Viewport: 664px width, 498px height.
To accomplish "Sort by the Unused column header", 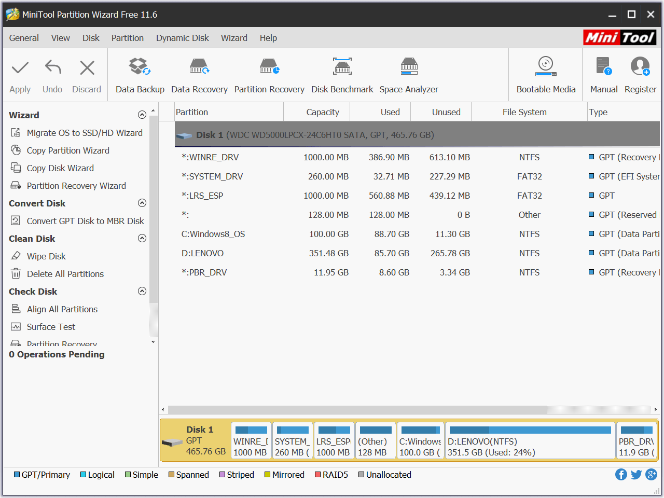I will click(x=441, y=112).
